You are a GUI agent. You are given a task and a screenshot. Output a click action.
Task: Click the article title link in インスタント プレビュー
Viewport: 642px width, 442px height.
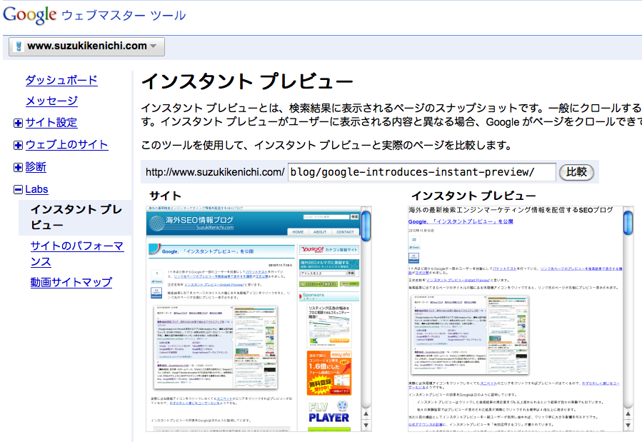tap(461, 221)
